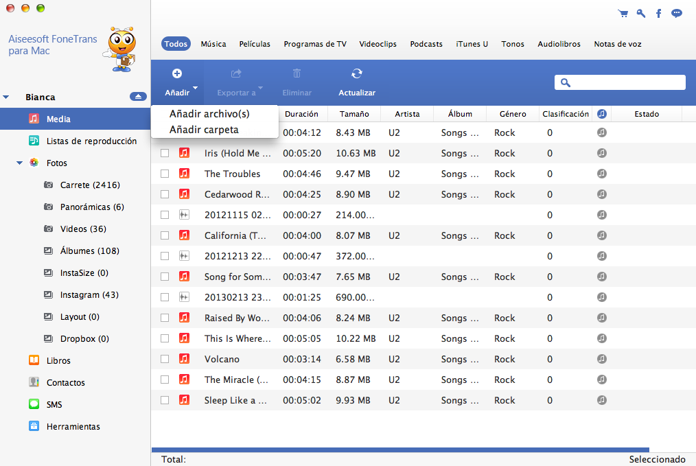Image resolution: width=696 pixels, height=466 pixels.
Task: Click in the search input field
Action: pyautogui.click(x=620, y=82)
